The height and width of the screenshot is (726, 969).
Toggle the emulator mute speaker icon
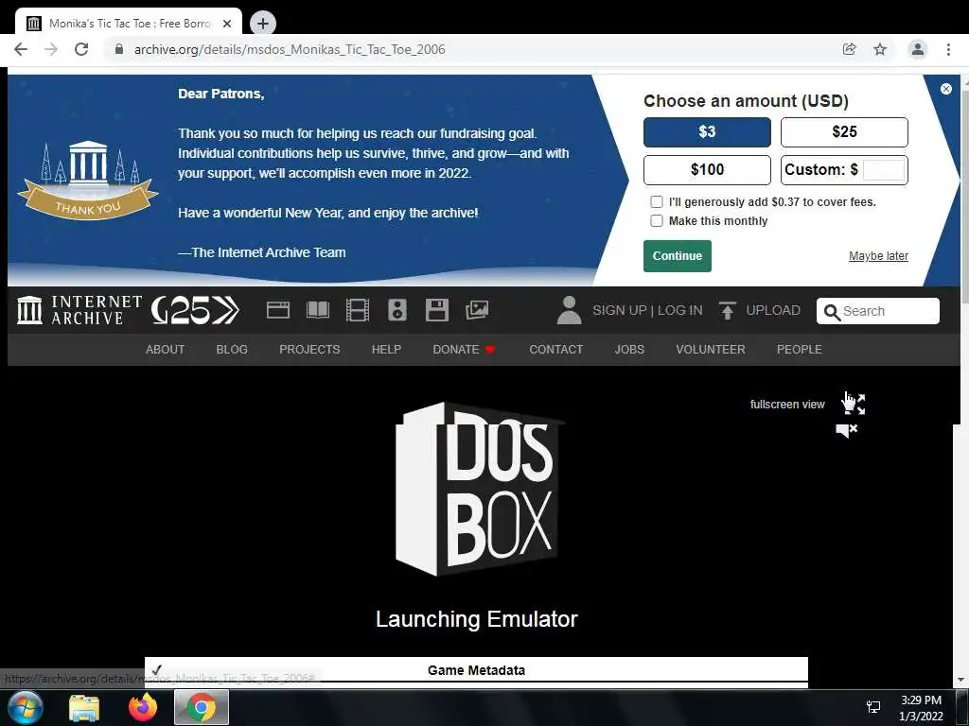[x=847, y=430]
